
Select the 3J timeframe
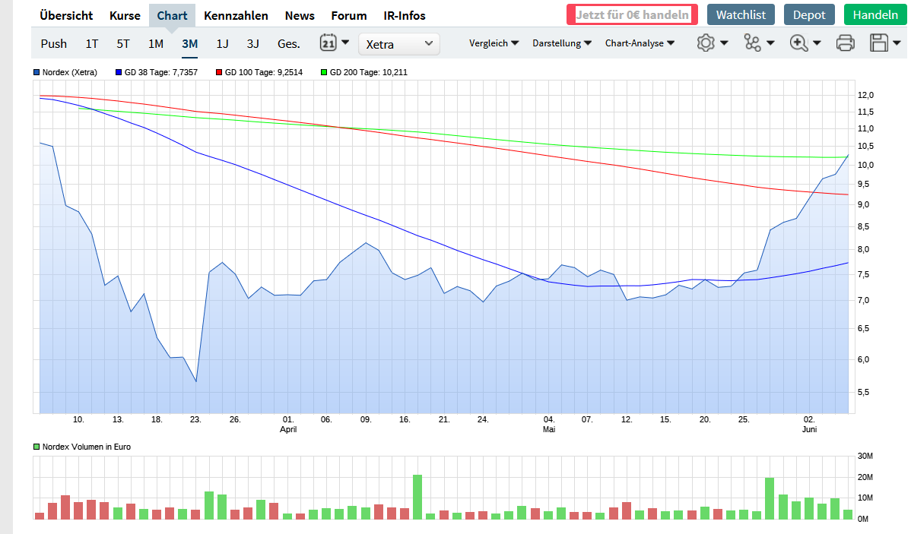tap(252, 44)
